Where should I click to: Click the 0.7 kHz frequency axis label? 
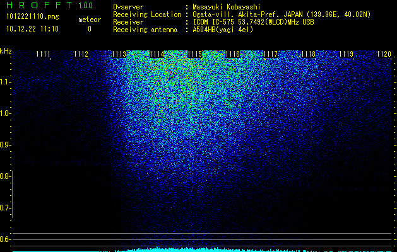point(5,208)
